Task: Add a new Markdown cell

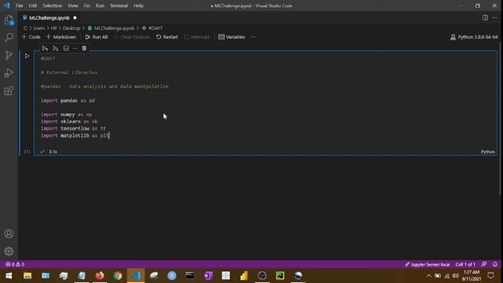Action: tap(61, 37)
